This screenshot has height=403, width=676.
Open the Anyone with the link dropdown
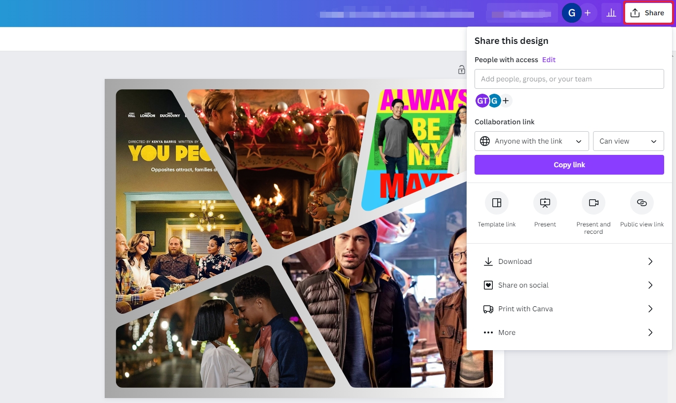(x=531, y=141)
